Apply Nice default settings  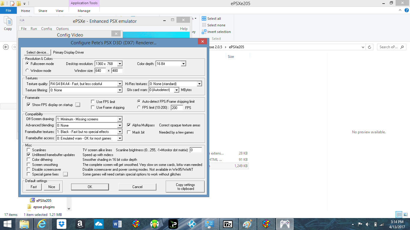(52, 187)
